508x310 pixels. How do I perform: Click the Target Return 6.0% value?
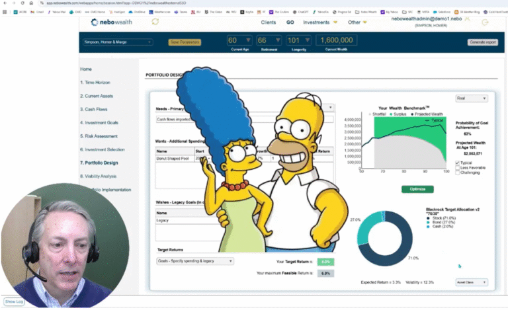[325, 262]
